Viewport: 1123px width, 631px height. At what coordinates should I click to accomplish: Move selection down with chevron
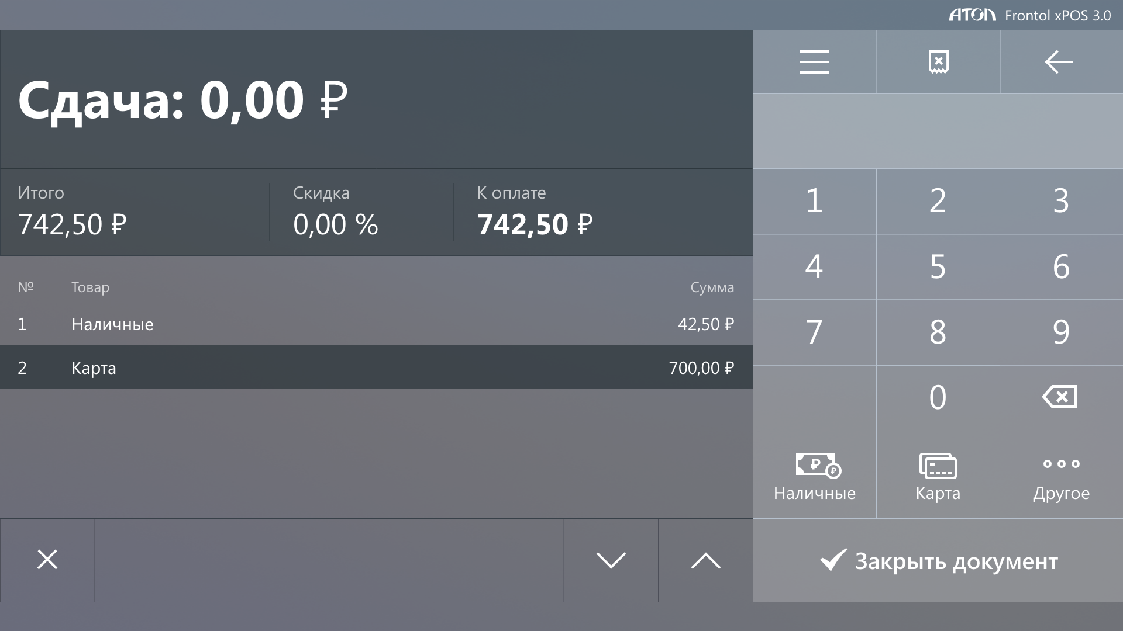coord(611,560)
